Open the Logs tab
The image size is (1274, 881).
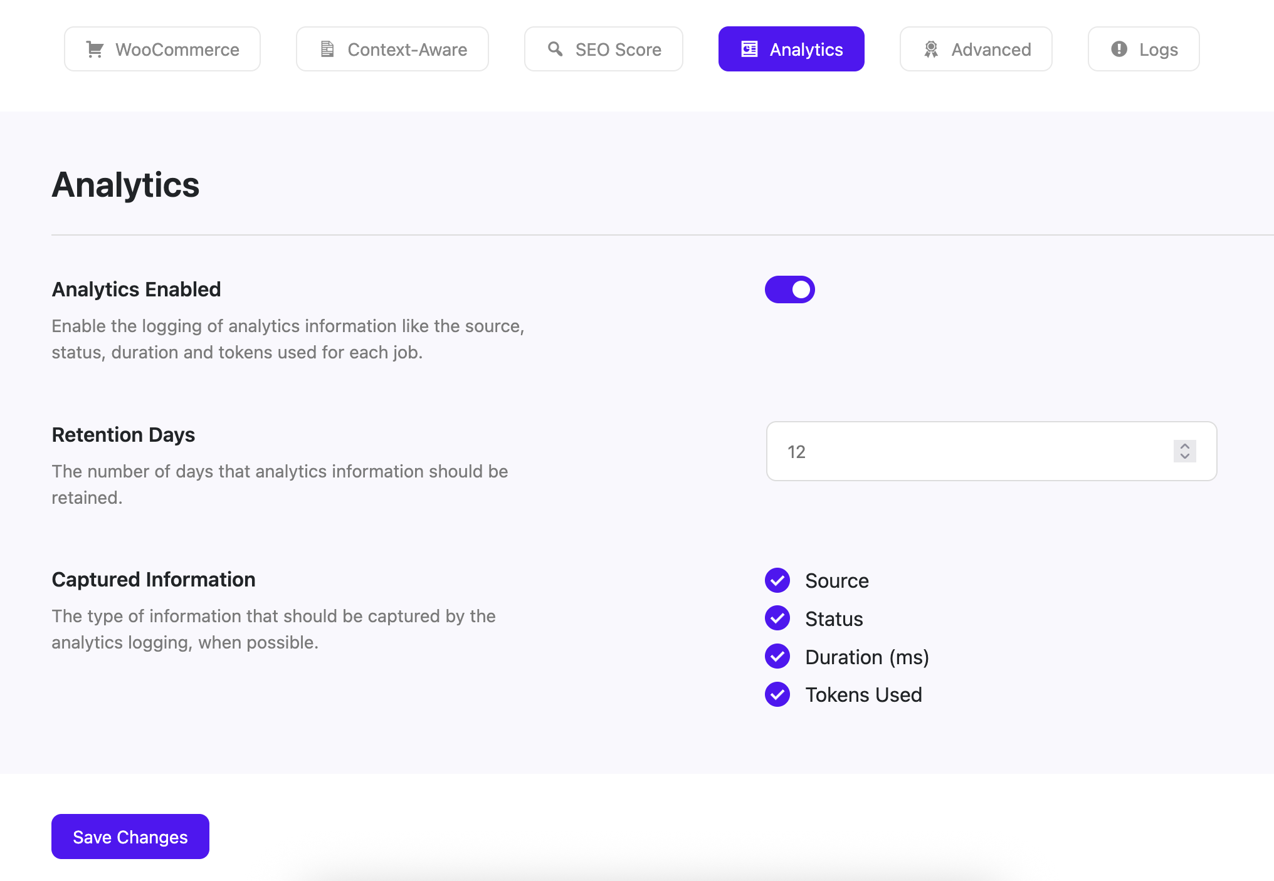coord(1158,50)
